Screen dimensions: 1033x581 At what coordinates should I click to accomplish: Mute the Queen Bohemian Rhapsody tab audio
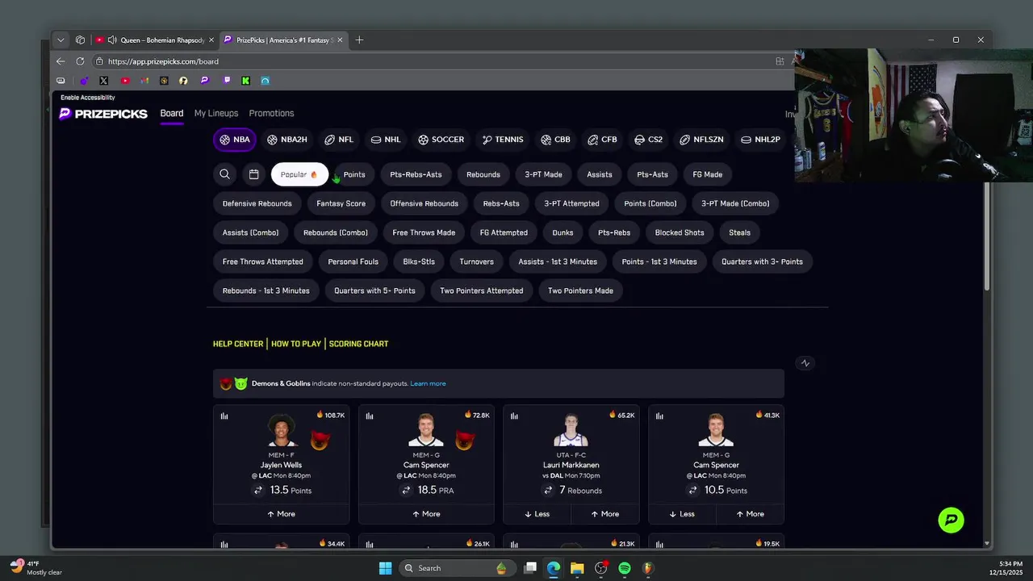tap(112, 40)
